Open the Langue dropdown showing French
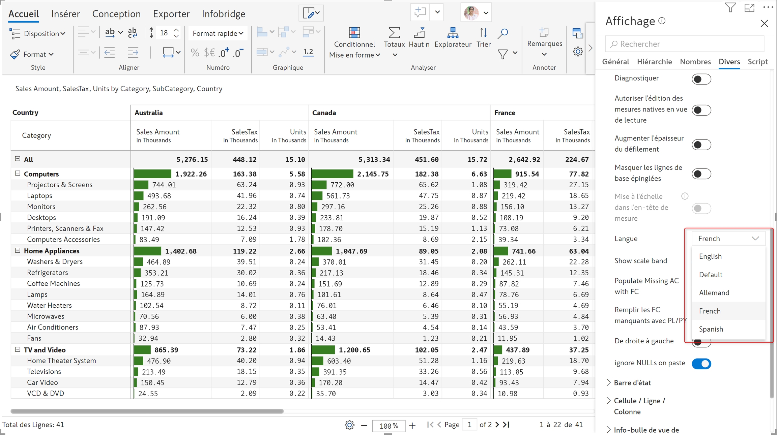 tap(728, 239)
